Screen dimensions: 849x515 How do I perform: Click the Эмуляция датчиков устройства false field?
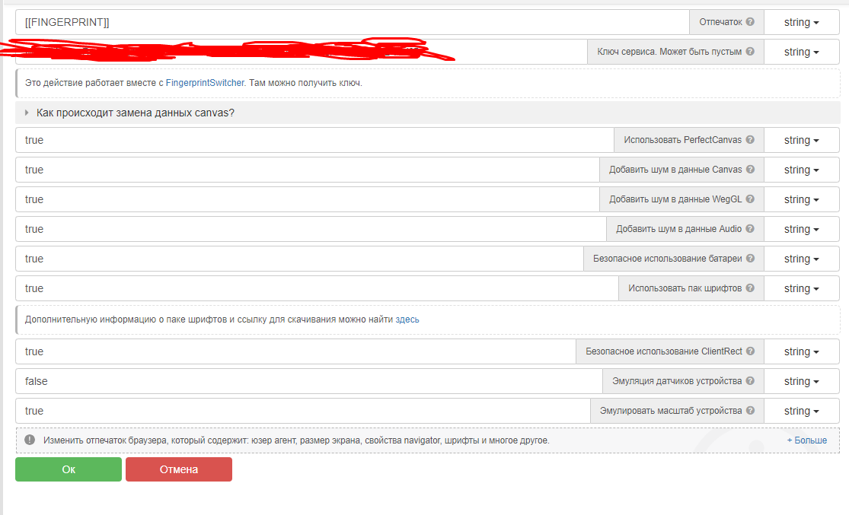305,381
